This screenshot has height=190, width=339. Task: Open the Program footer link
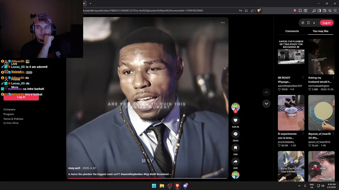(9, 114)
